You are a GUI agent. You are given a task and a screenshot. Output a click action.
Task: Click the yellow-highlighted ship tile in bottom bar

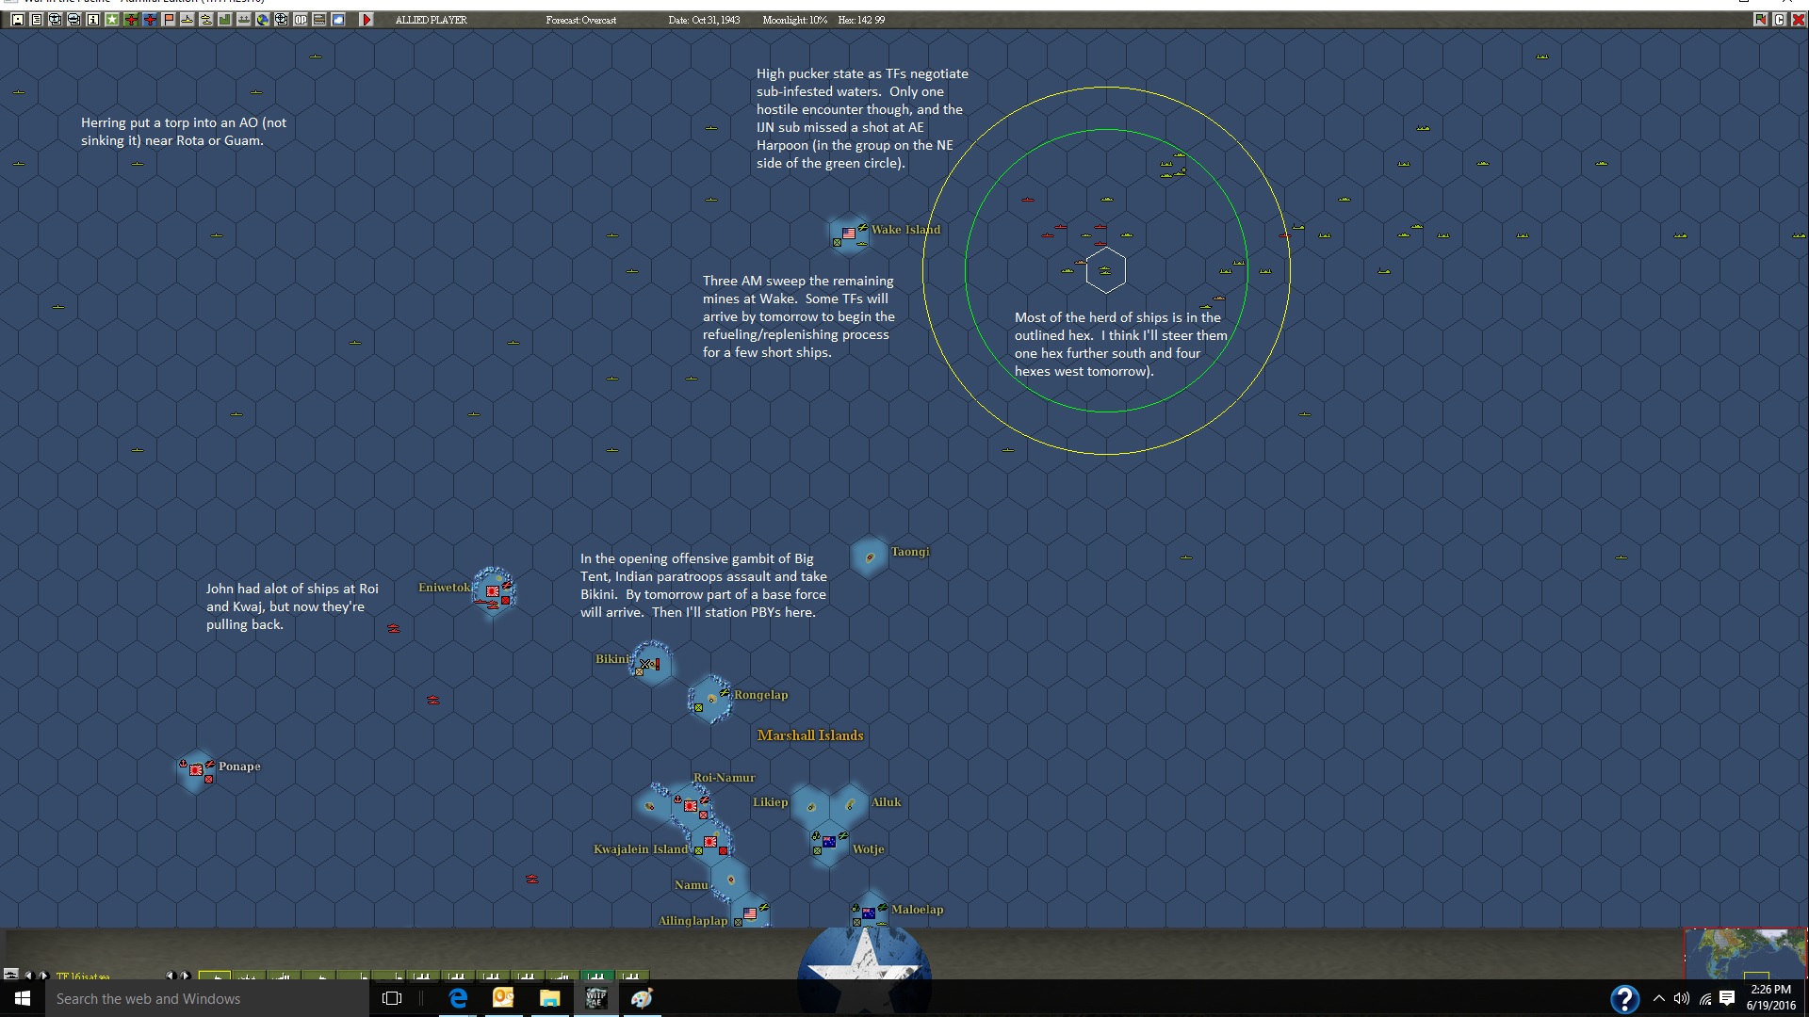(x=215, y=976)
